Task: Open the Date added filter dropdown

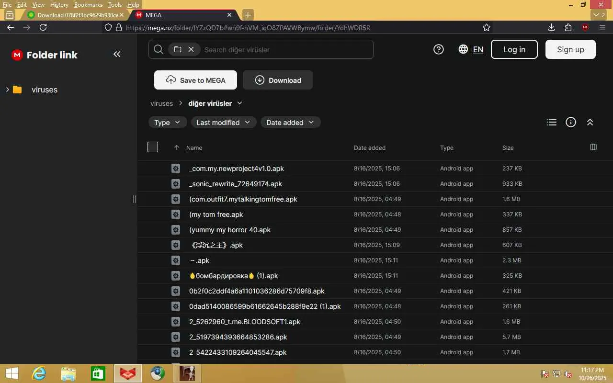Action: point(291,122)
